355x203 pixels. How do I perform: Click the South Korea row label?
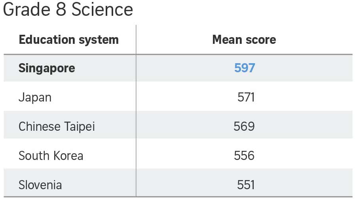[x=51, y=156]
